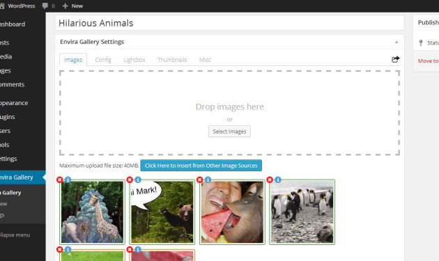Collapse the Envira Gallery Settings panel
This screenshot has width=439, height=261.
396,42
